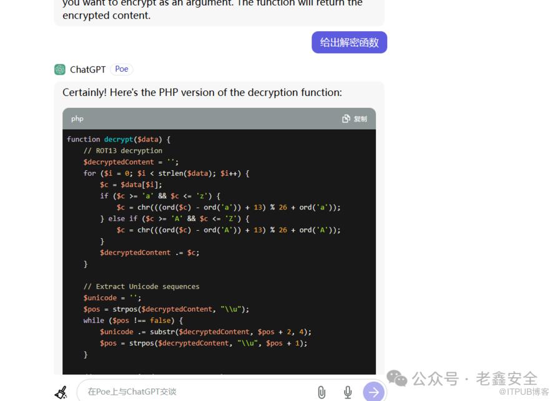The image size is (555, 401).
Task: Click the 'function decrypt($data)' code line
Action: pos(119,139)
